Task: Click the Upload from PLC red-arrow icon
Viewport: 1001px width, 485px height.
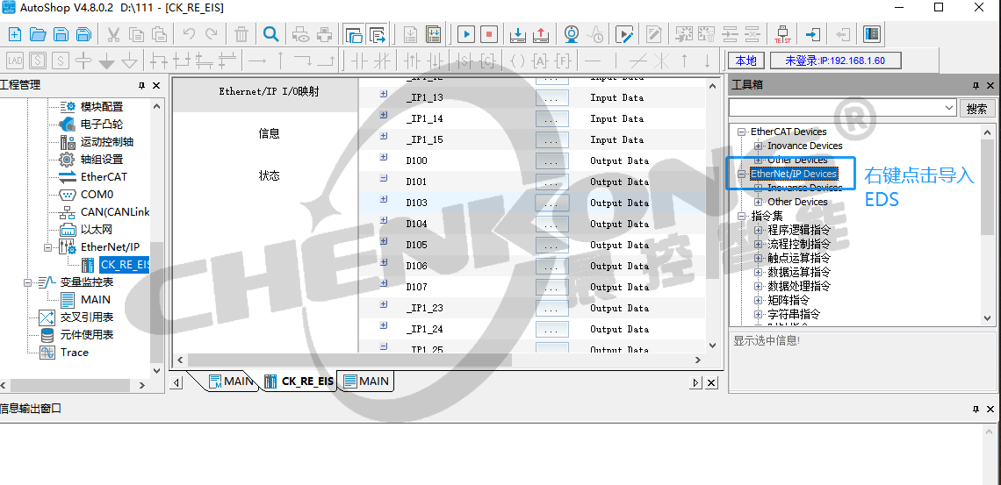Action: coord(540,34)
